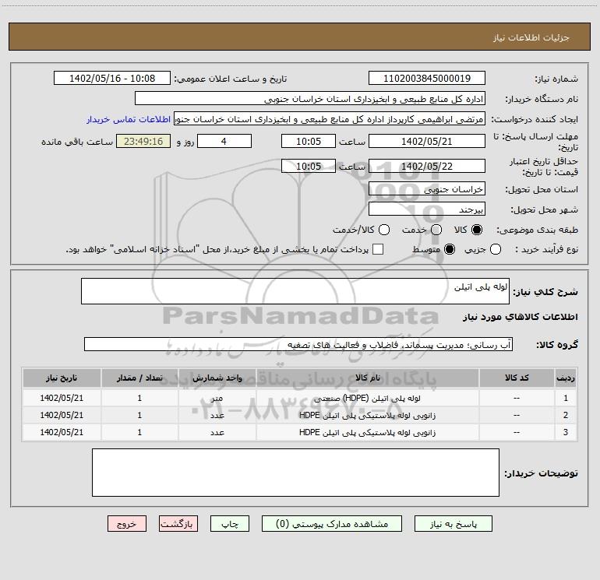Choose the جزیی purchase process option

pos(496,250)
